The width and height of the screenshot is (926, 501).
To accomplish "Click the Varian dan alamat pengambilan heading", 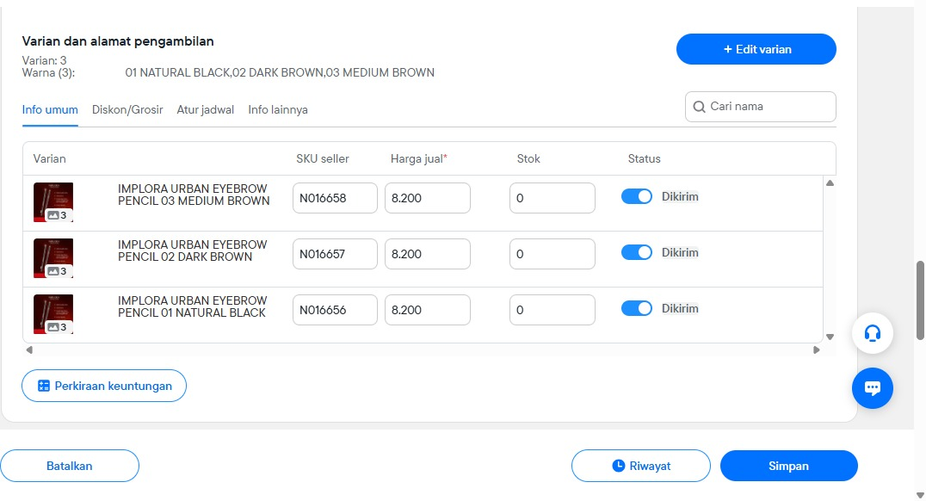I will coord(118,41).
